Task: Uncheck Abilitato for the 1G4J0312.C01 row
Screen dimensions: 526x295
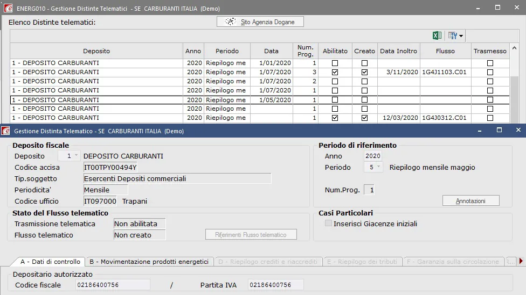Action: point(335,118)
